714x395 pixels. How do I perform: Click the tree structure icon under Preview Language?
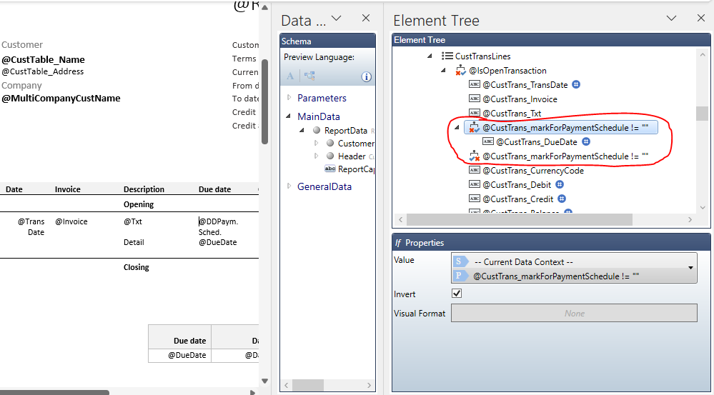click(x=309, y=76)
